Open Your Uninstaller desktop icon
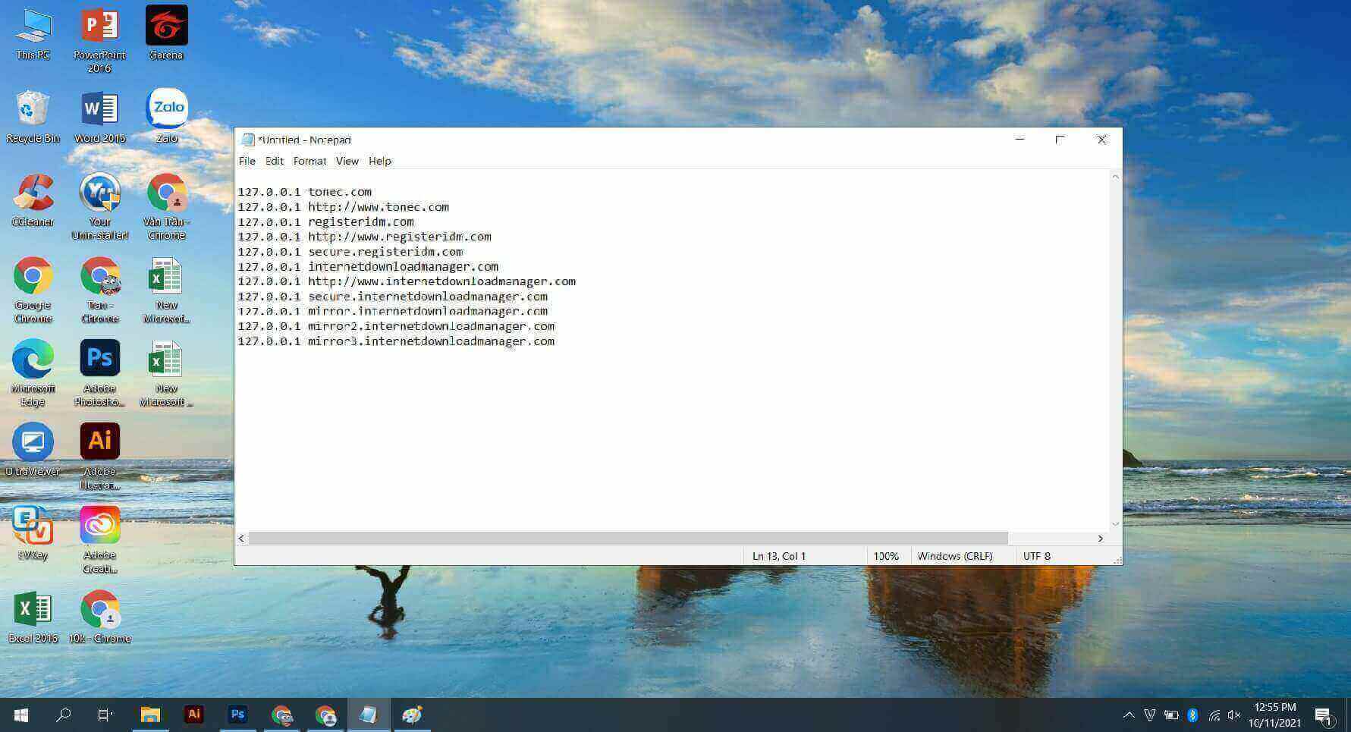This screenshot has height=732, width=1351. 99,207
